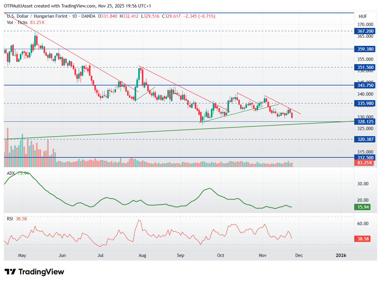Click the Nov label on time axis

[x=263, y=255]
